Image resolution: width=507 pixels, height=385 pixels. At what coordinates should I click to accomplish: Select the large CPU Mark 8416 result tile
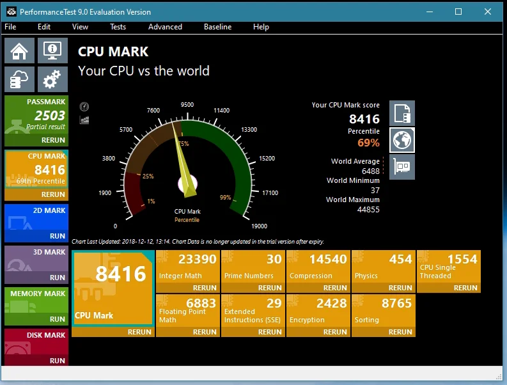(113, 288)
